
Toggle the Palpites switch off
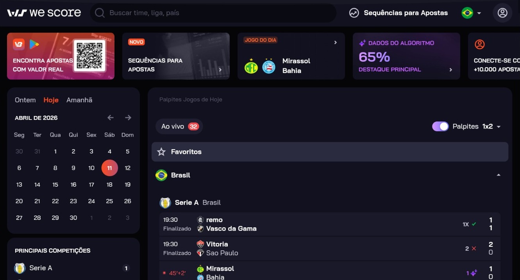tap(440, 127)
